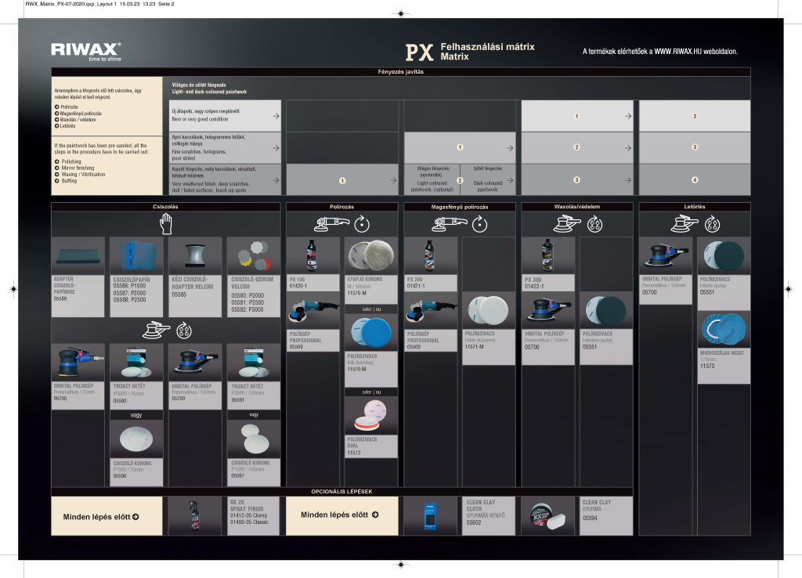The width and height of the screenshot is (802, 578).
Task: Click the 'Fényezés javítás' header bar
Action: point(401,71)
